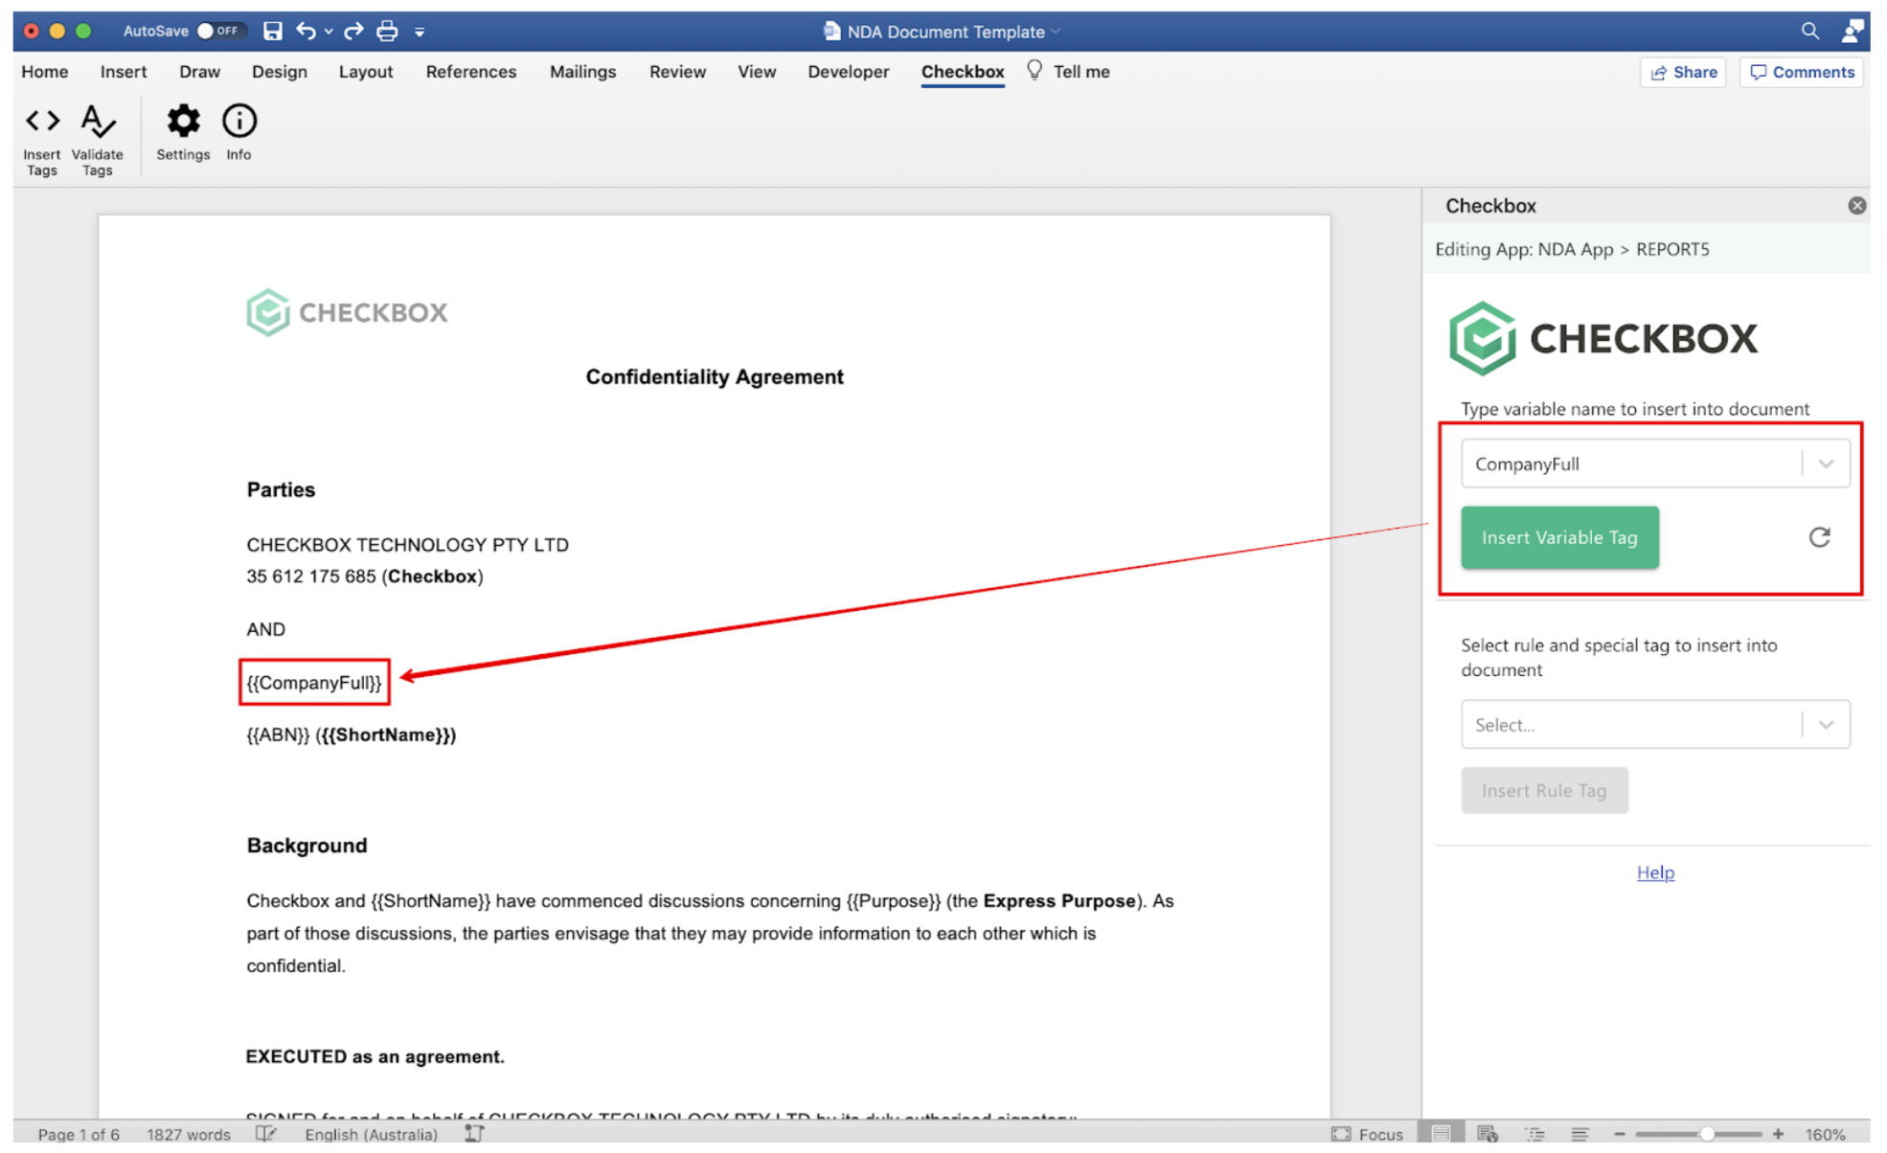Screen dimensions: 1887x1153
Task: Expand the undo history dropdown arrow
Action: tap(329, 32)
